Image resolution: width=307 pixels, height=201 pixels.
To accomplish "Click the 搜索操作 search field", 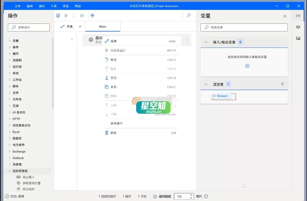I will pos(28,27).
